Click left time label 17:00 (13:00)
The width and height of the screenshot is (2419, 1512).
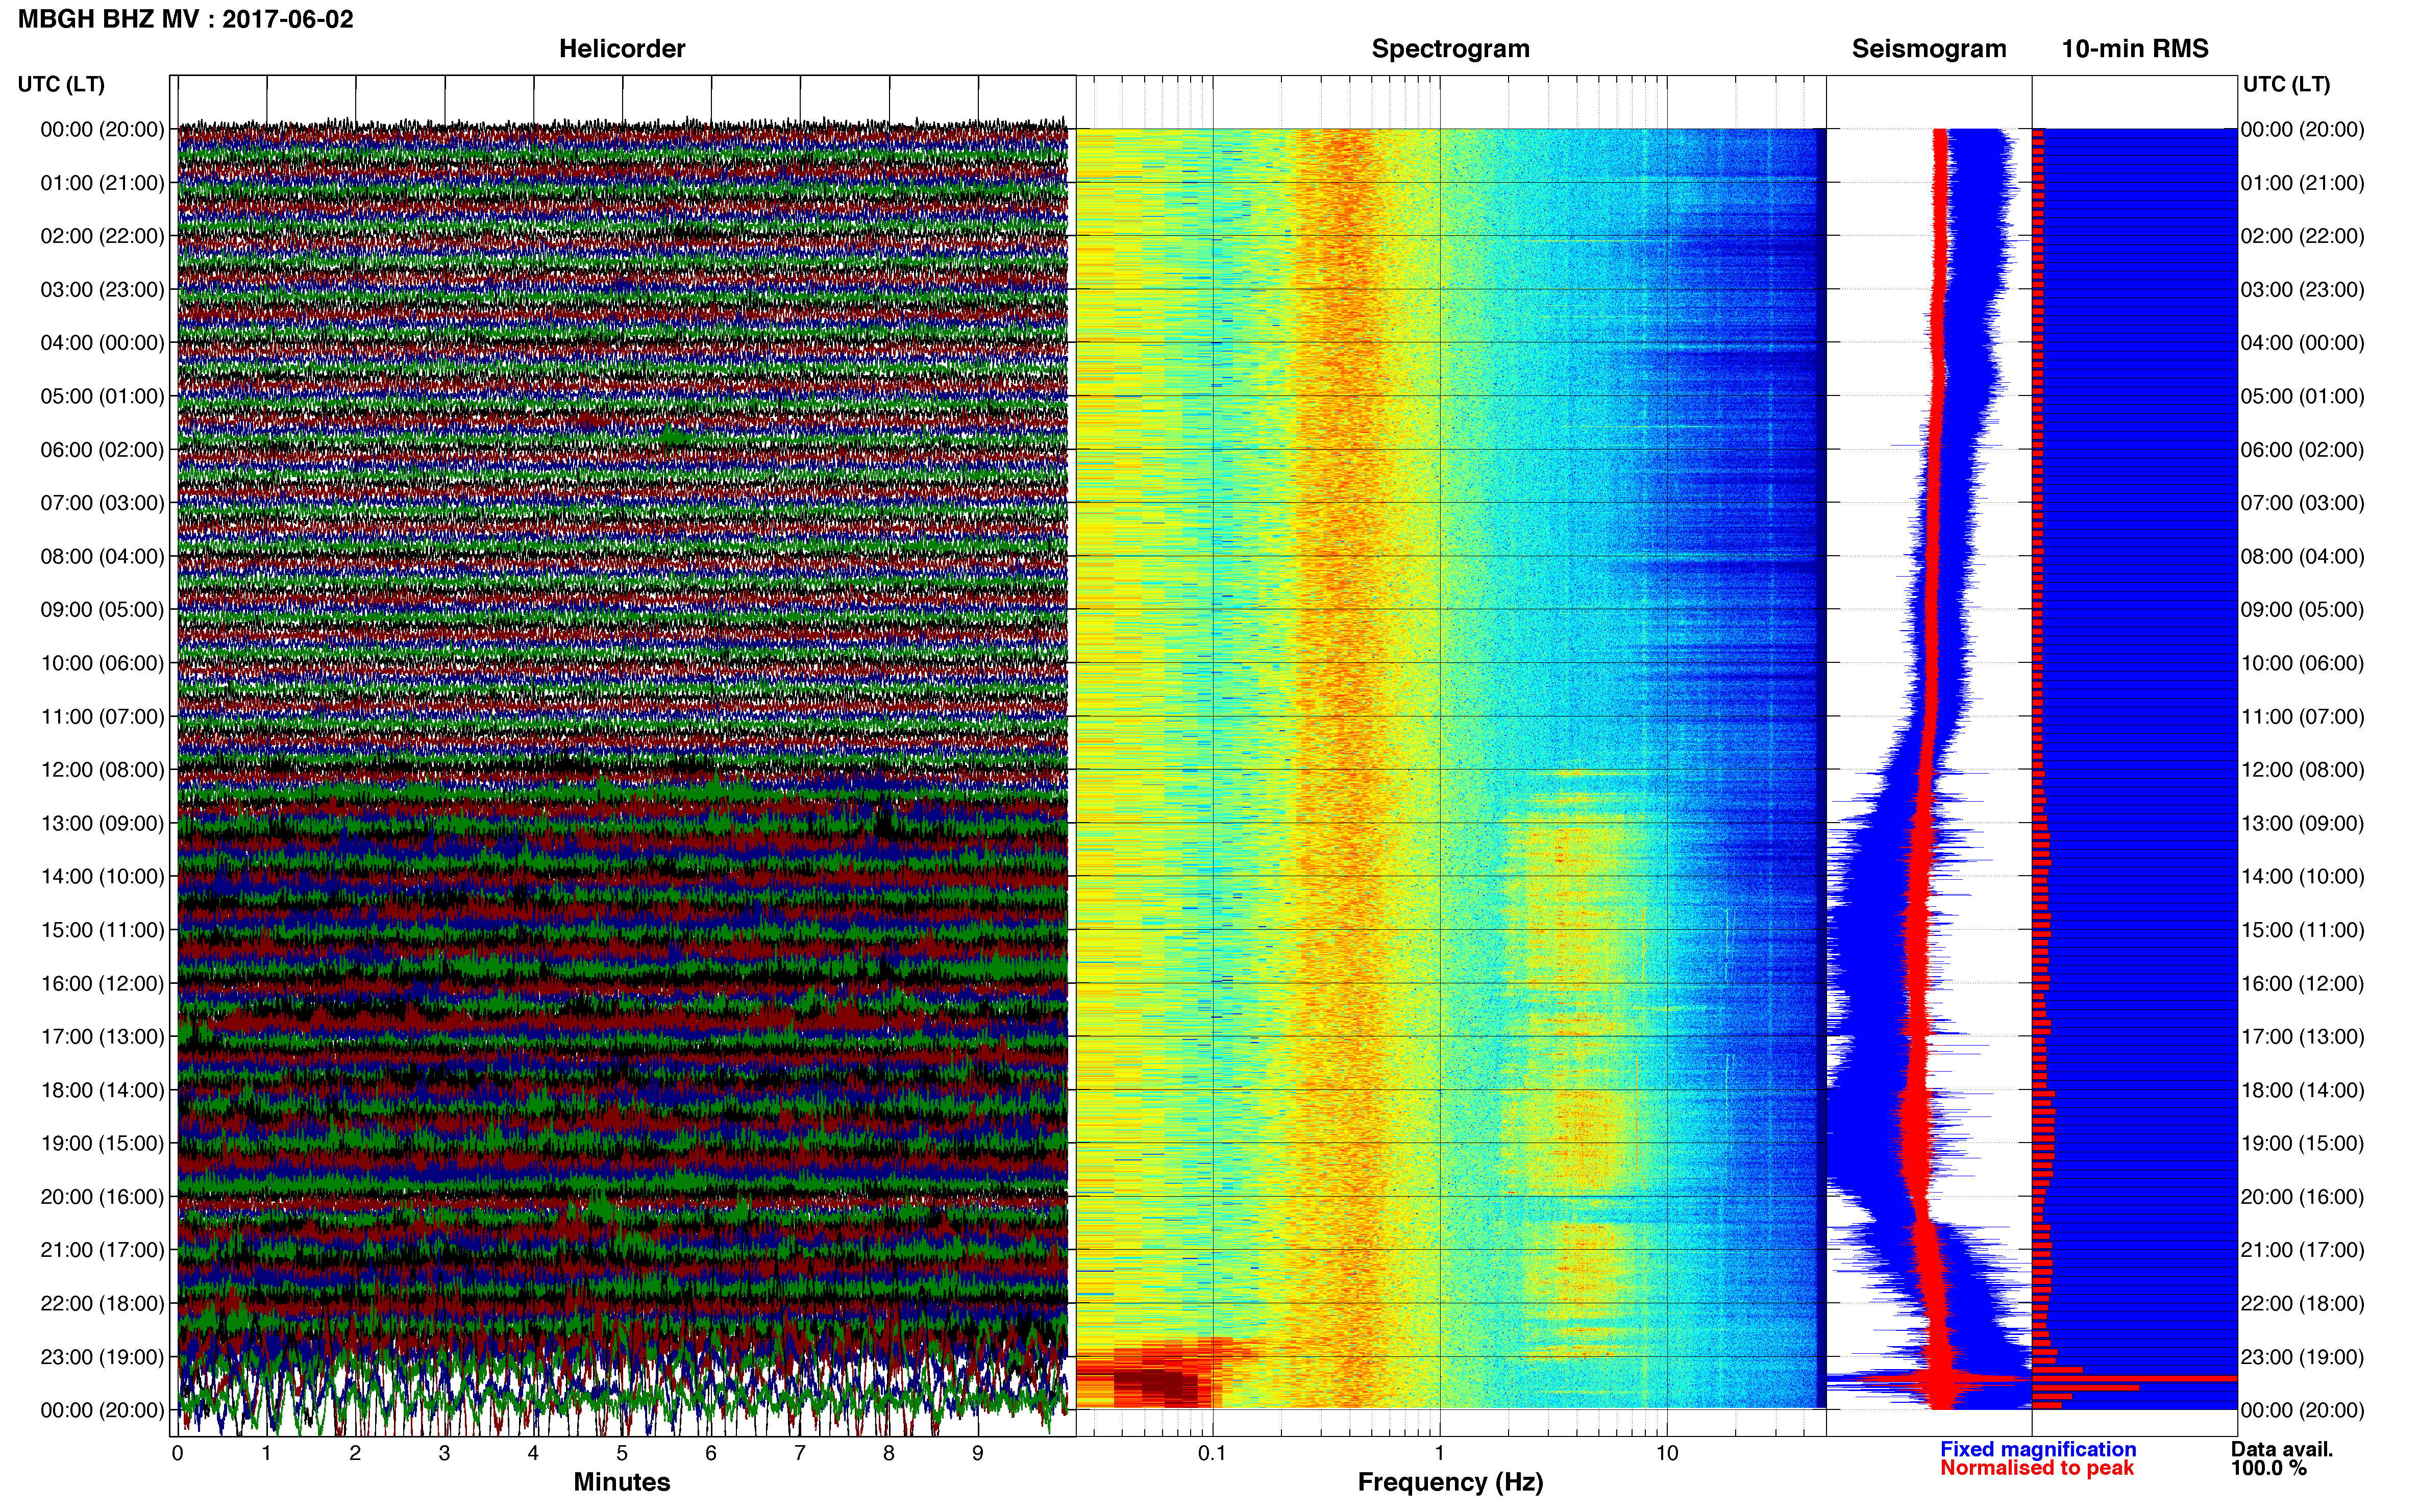coord(102,1037)
